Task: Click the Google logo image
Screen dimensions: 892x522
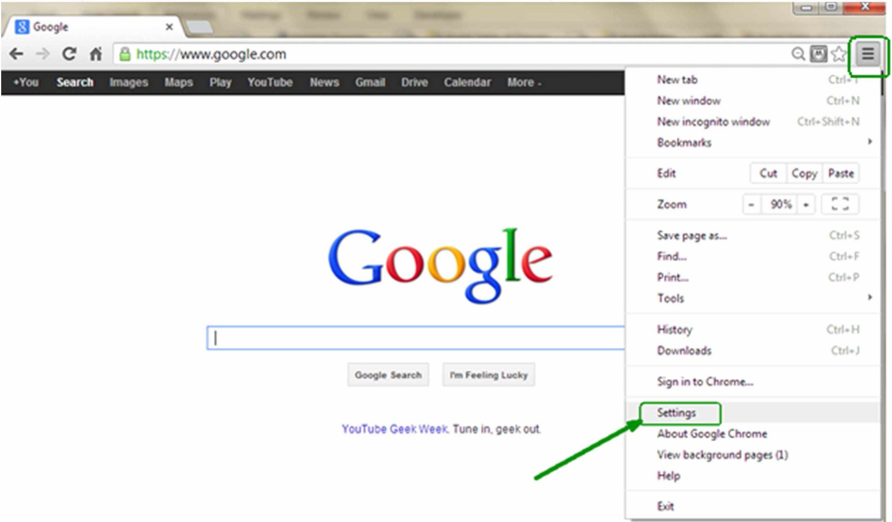Action: tap(440, 265)
